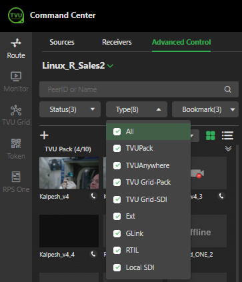The image size is (242, 282).
Task: Select the Advanced Control tab
Action: 181,42
